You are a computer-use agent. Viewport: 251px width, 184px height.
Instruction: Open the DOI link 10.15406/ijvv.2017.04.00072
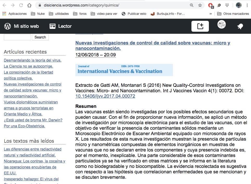(105, 96)
